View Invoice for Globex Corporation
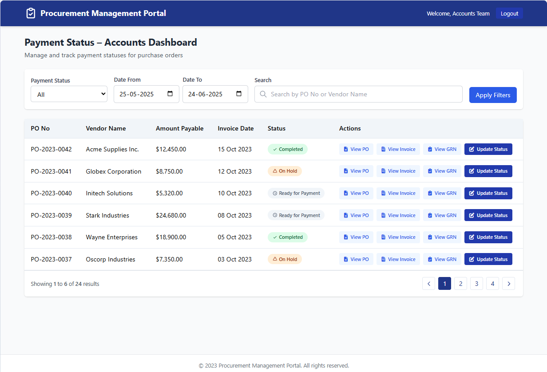The height and width of the screenshot is (372, 547). [x=397, y=171]
